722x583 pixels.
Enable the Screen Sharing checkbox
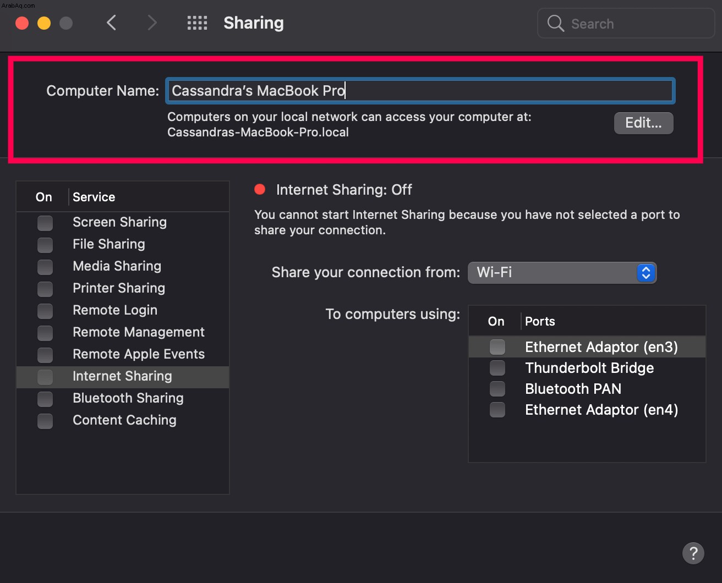(x=45, y=223)
